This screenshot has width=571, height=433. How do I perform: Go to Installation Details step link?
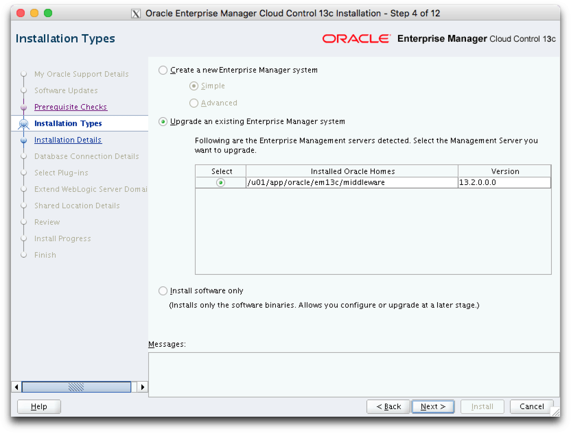point(68,140)
